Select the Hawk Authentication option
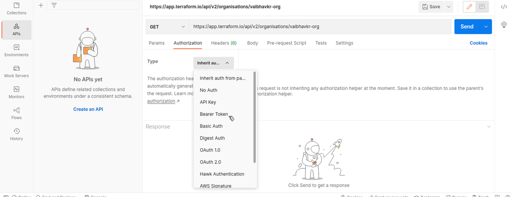The width and height of the screenshot is (513, 197). click(224, 174)
